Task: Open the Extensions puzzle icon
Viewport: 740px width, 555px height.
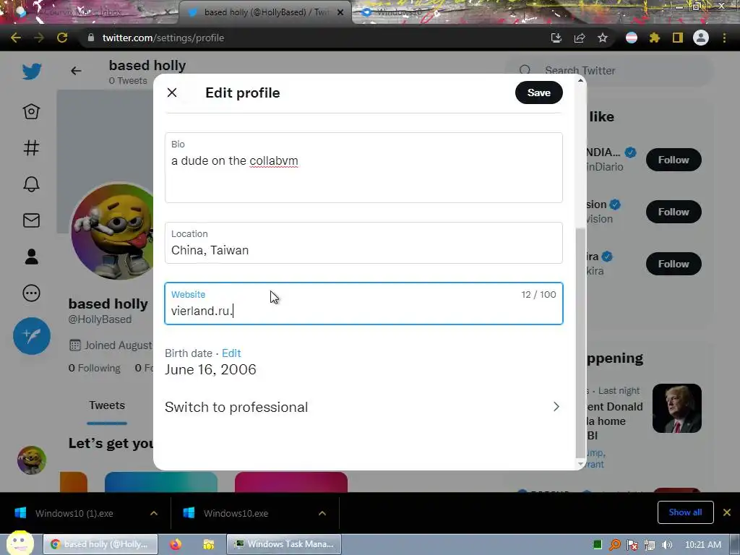Action: 655,38
